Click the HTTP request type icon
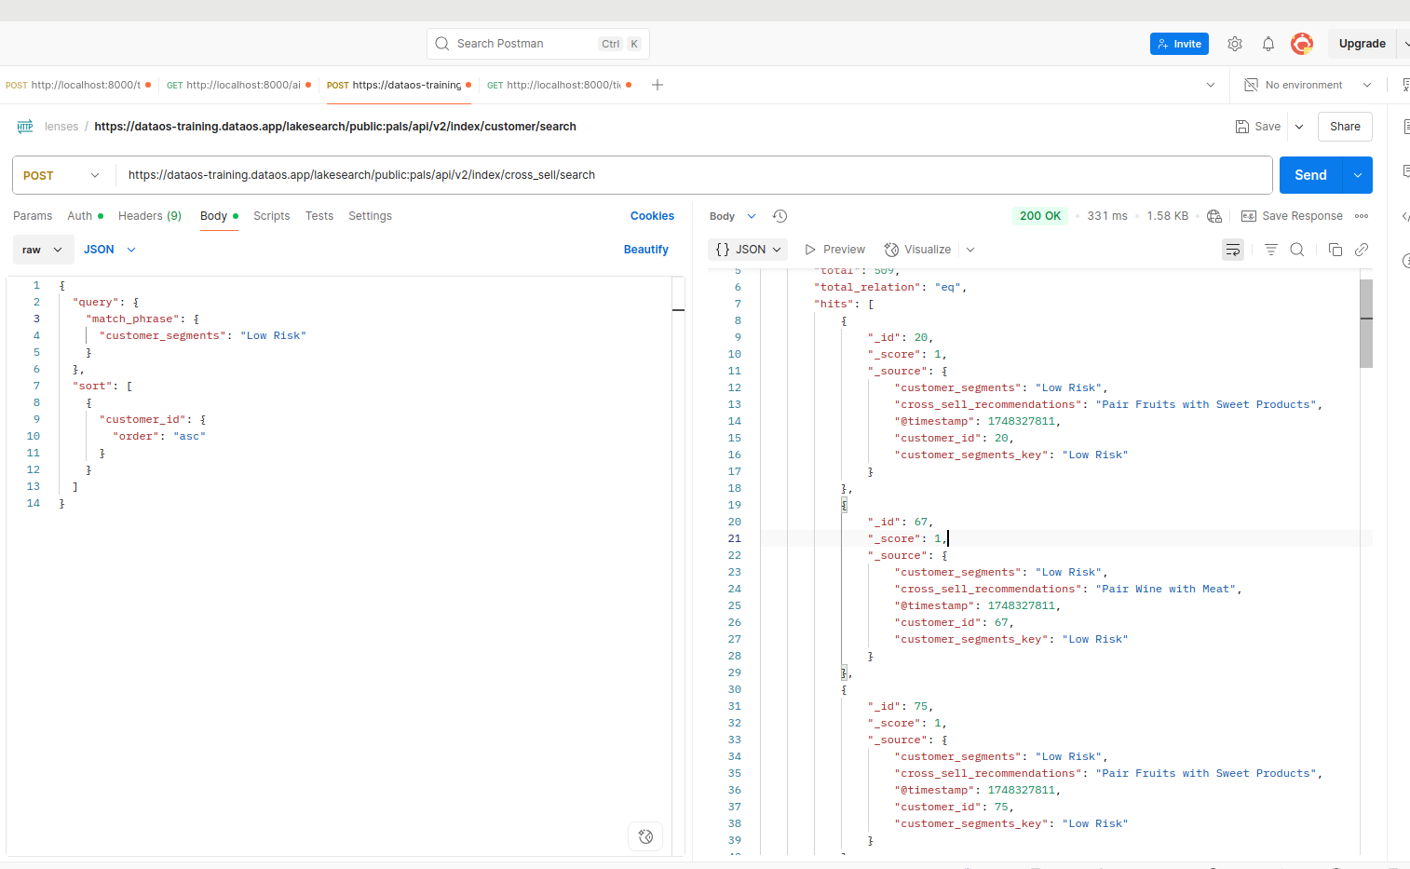The image size is (1410, 869). (x=25, y=127)
